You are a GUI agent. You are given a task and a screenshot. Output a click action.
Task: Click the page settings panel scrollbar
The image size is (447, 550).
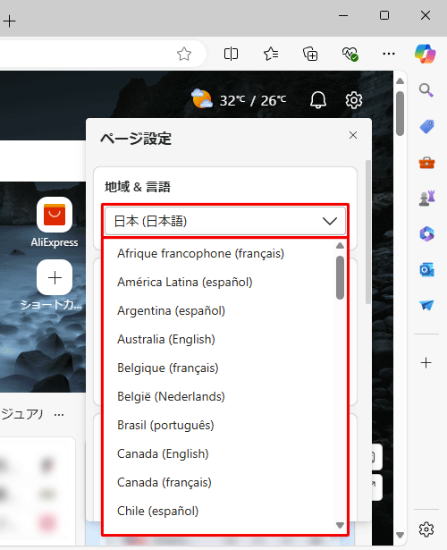tap(367, 232)
